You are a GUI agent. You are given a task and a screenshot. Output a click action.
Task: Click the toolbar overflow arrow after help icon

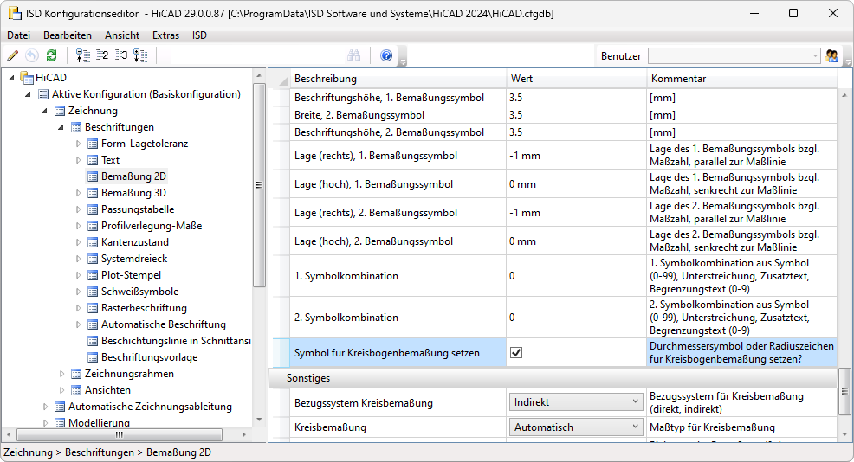pos(403,56)
